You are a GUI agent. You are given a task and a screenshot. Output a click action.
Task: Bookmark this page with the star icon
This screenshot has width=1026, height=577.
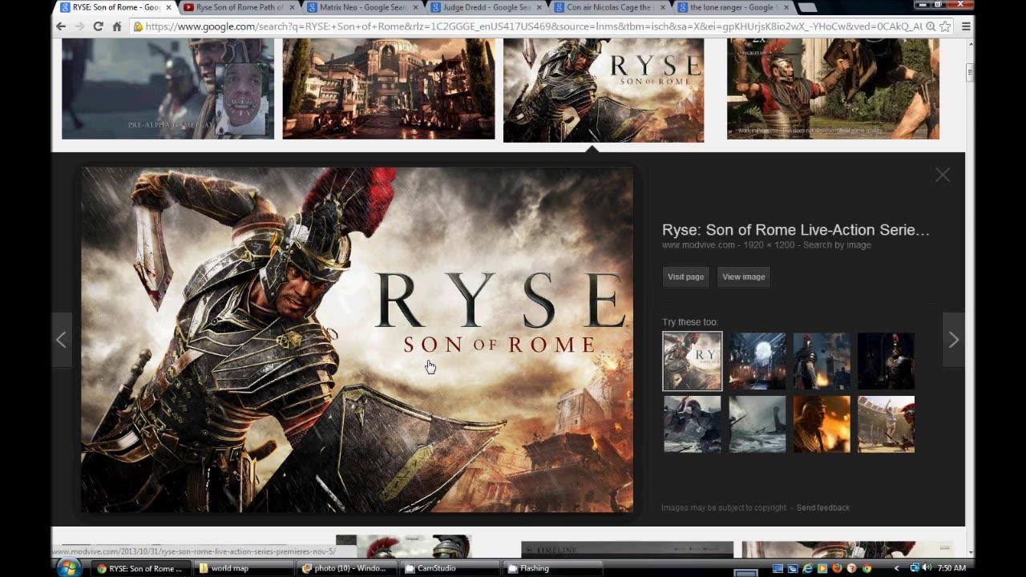[946, 26]
